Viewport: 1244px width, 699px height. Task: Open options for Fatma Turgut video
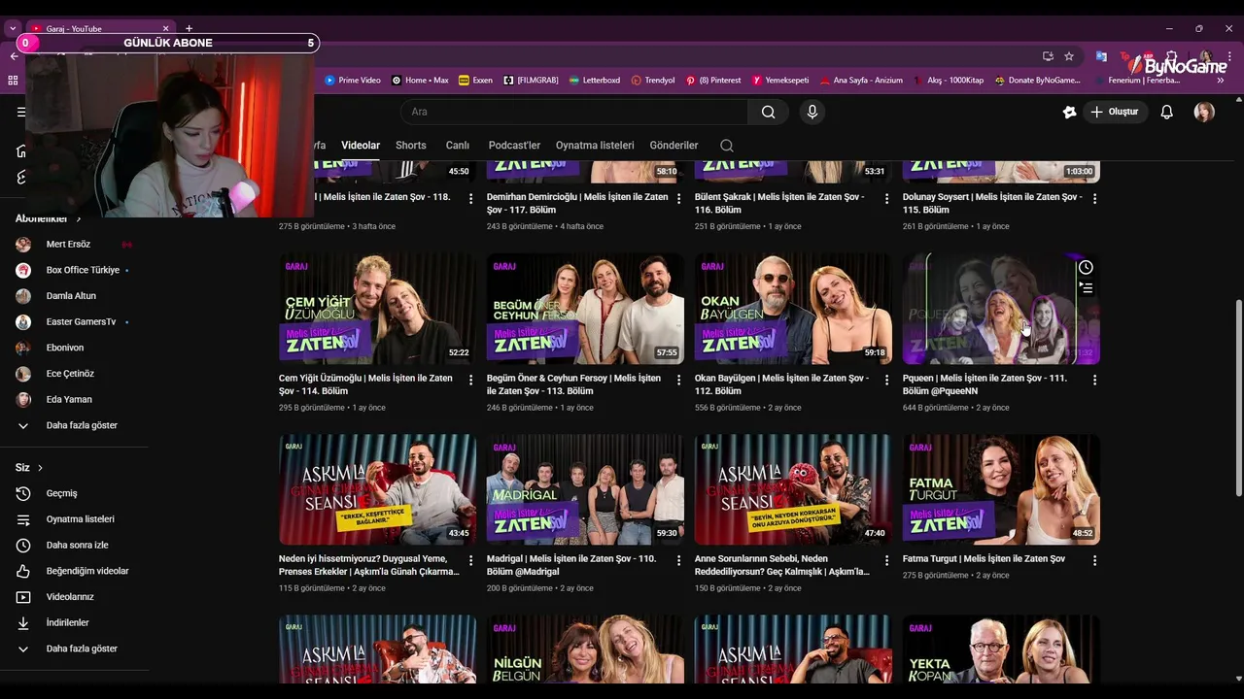pos(1094,560)
